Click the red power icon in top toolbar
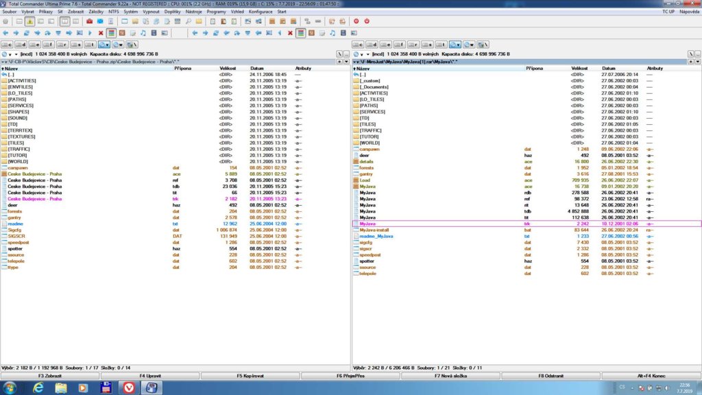This screenshot has width=702, height=395. point(367,21)
